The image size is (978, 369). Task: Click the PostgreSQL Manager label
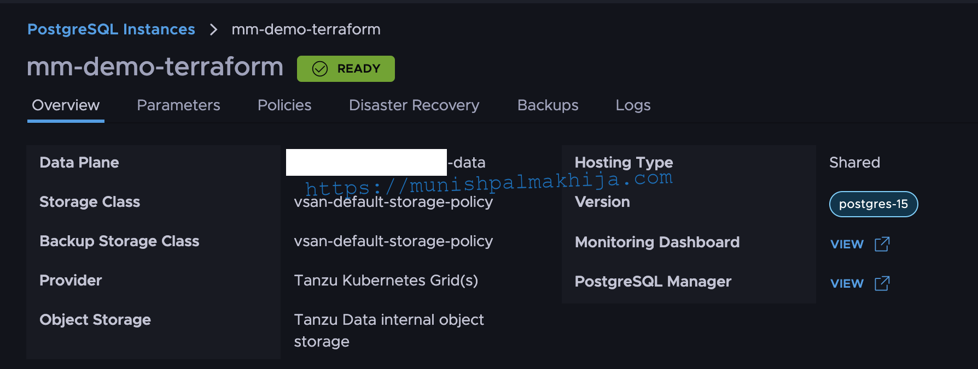(653, 282)
